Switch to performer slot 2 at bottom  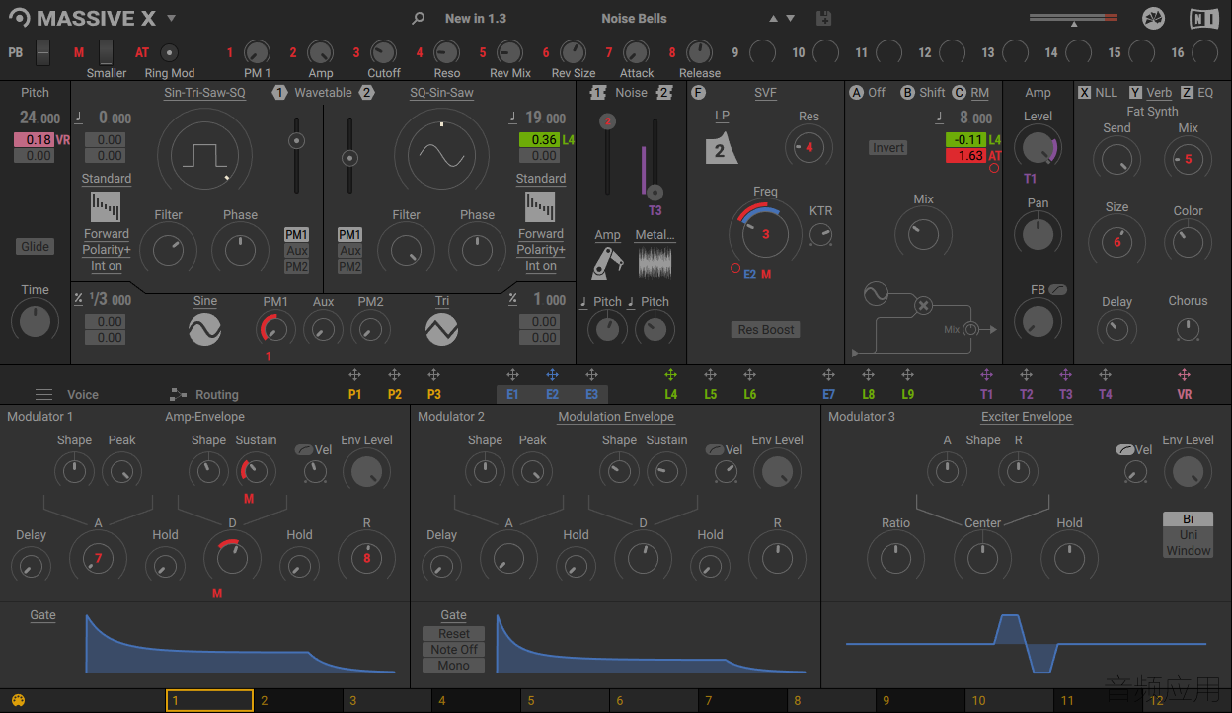[x=298, y=701]
